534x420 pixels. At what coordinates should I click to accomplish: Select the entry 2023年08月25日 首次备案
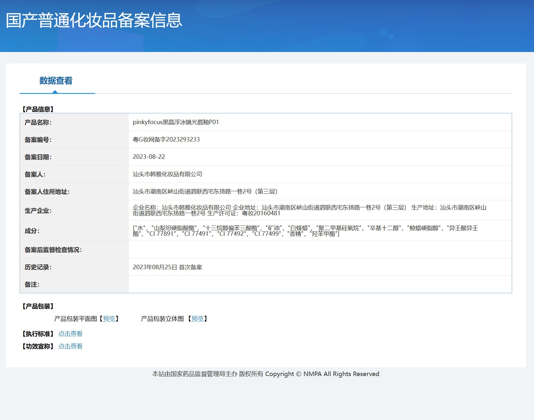tap(167, 267)
